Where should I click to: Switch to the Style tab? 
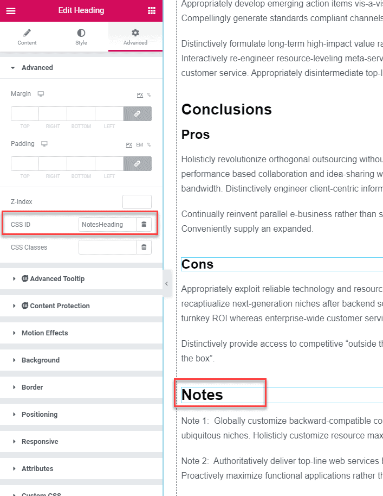coord(81,36)
